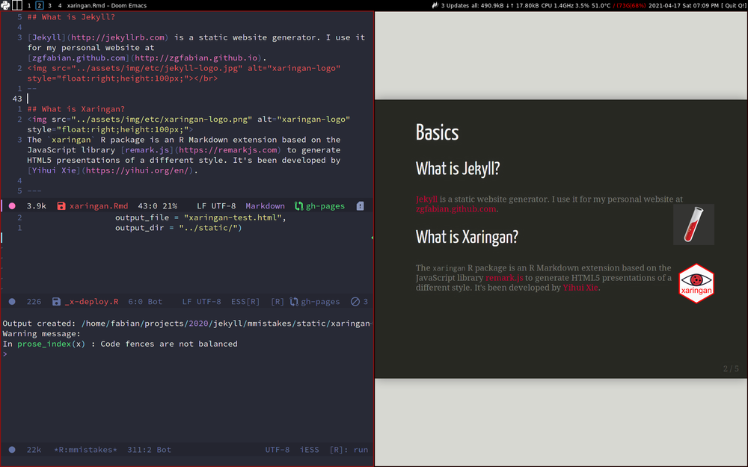Click the _x-deploy.R buffer name
Screen dimensions: 748x467
(91, 302)
